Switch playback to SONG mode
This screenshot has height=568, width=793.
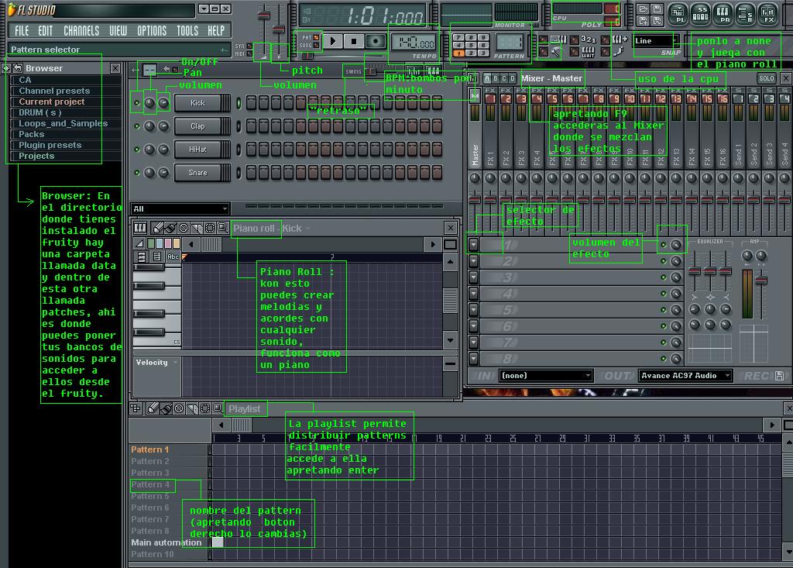point(316,45)
